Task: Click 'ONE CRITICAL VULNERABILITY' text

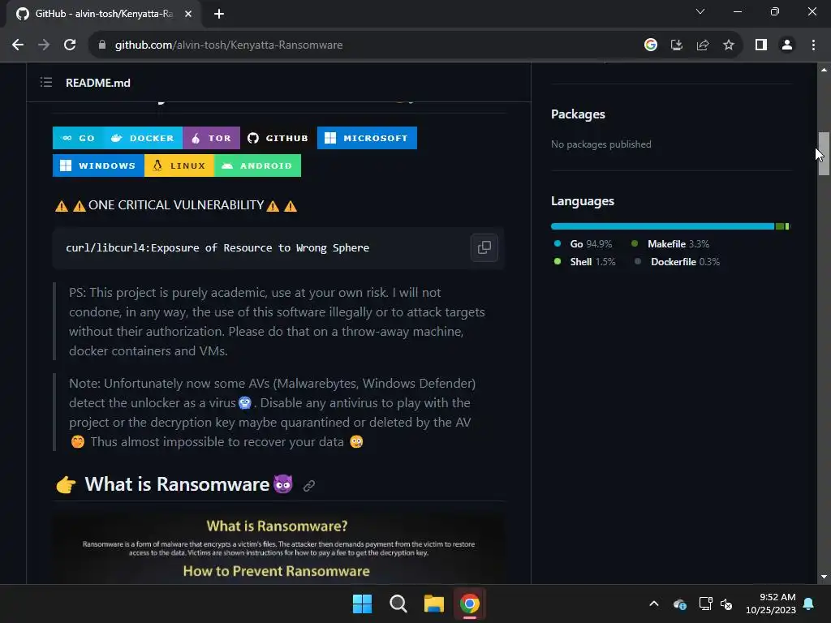Action: point(176,205)
